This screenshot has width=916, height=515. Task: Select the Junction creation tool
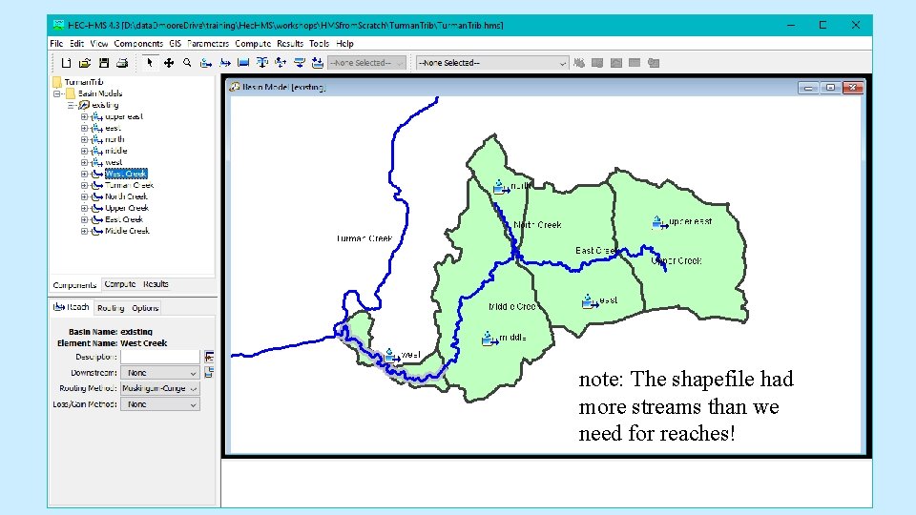point(262,63)
